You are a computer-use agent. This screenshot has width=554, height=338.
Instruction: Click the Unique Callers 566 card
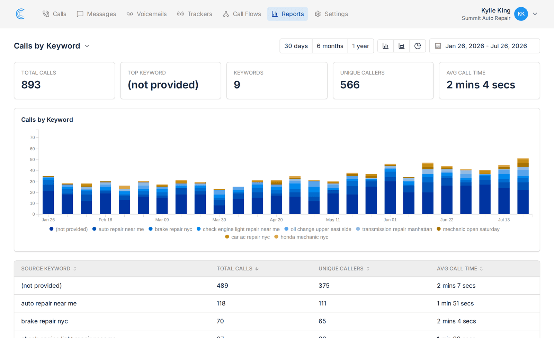[383, 80]
